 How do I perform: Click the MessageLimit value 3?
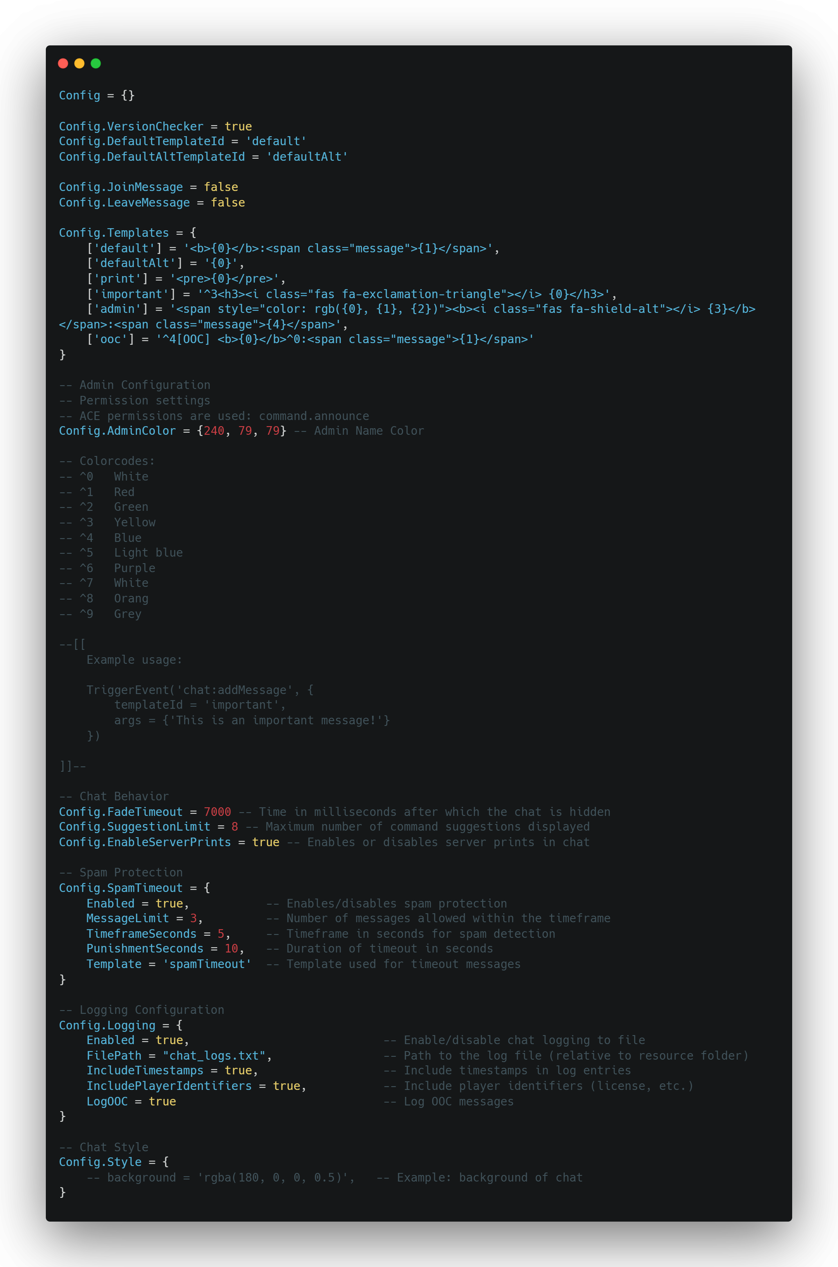pos(193,918)
